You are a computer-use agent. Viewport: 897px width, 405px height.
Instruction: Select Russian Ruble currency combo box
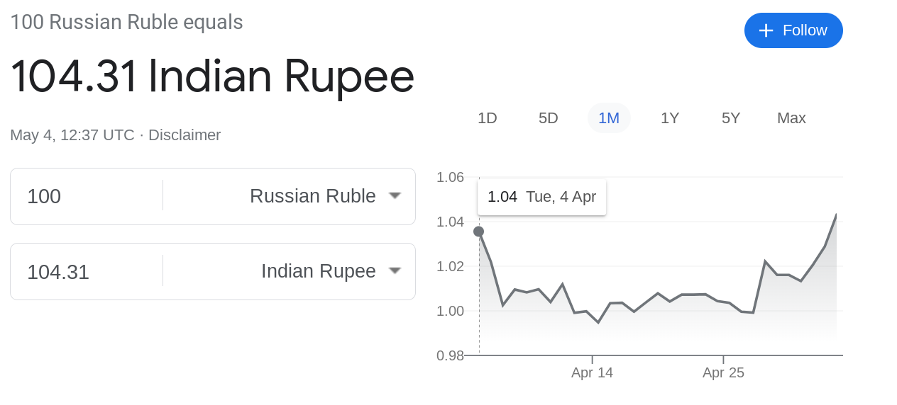point(290,196)
